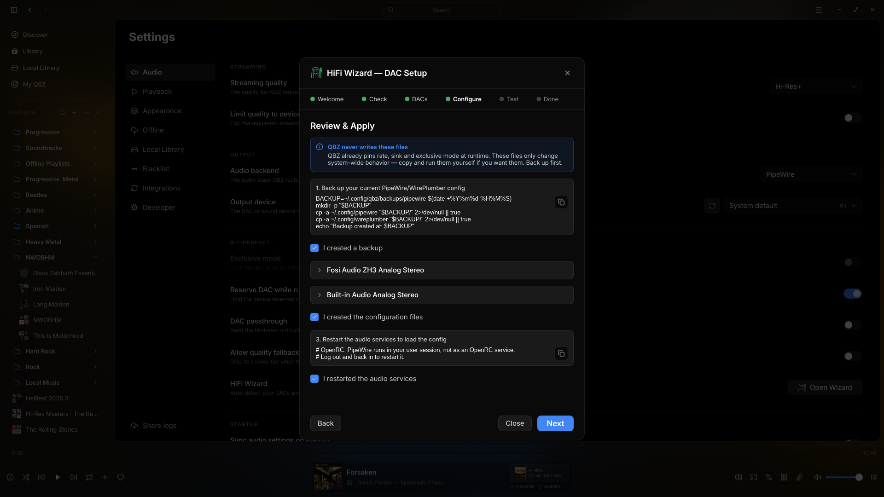Uncheck 'I created a backup'
This screenshot has height=497, width=884.
tap(314, 248)
